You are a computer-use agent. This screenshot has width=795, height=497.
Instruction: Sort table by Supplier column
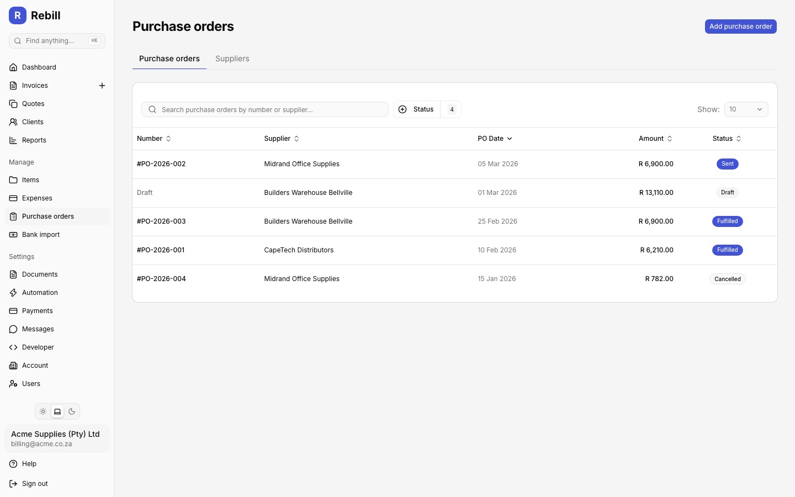(282, 139)
